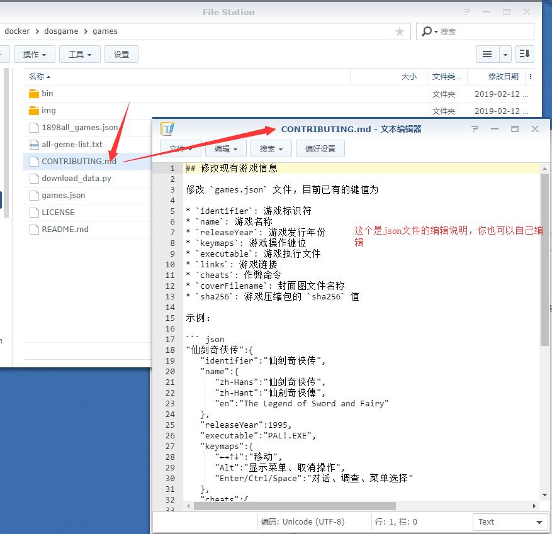Open the 工具 dropdown menu

click(80, 55)
